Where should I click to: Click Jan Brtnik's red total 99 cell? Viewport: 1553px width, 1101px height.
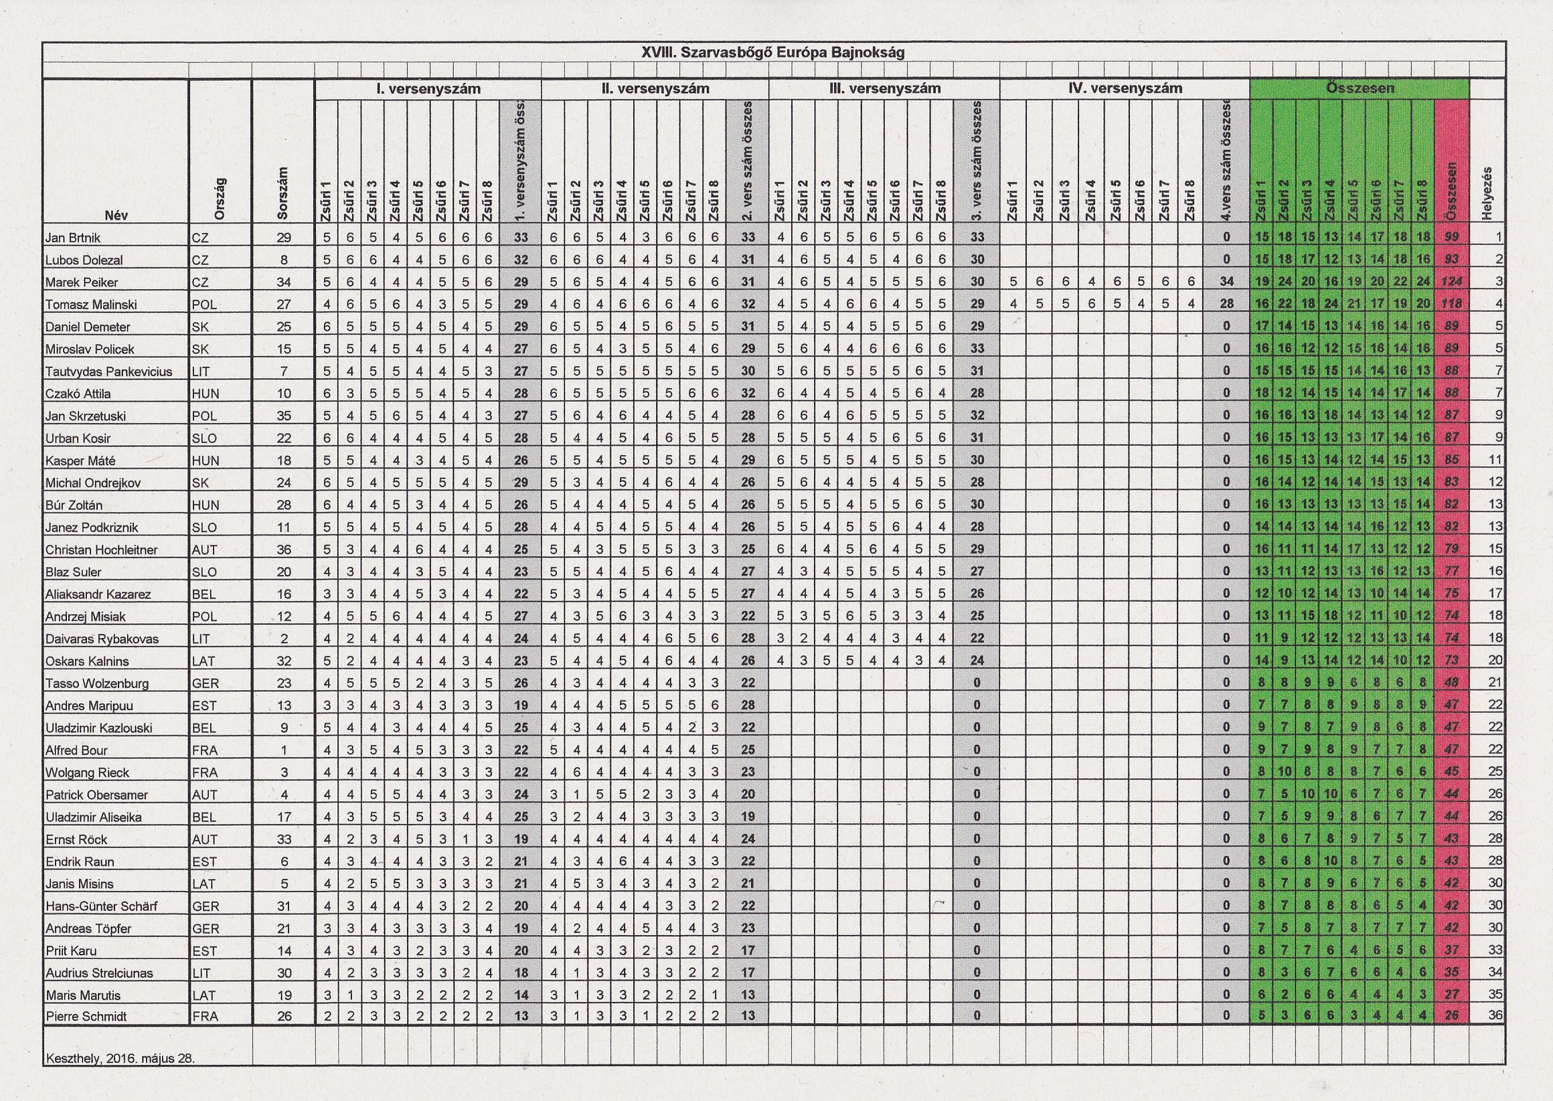[1451, 238]
